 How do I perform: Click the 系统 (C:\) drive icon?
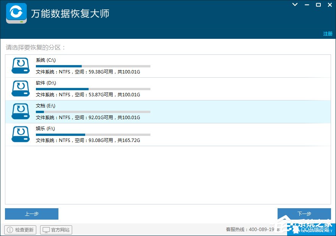pos(21,65)
